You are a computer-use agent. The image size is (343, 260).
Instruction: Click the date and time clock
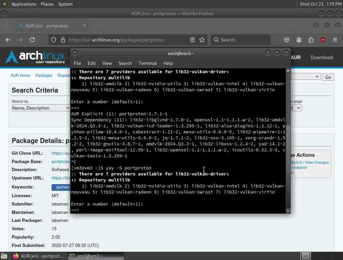[321, 4]
